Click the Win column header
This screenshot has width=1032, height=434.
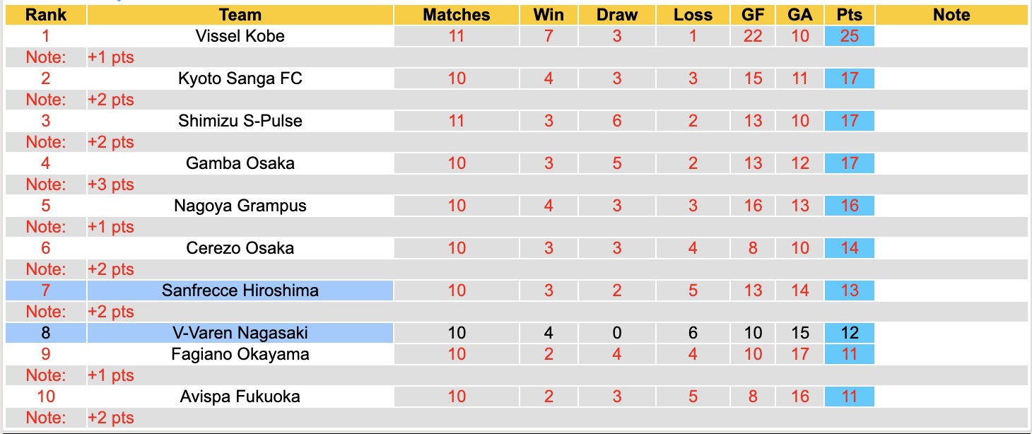[549, 15]
